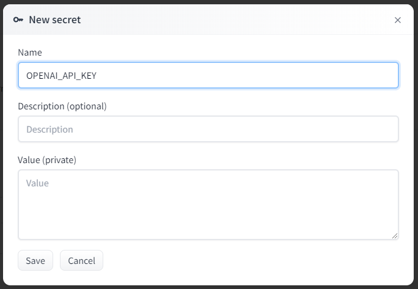The height and width of the screenshot is (289, 418).
Task: Click the gray "Value" placeholder text
Action: coord(37,183)
